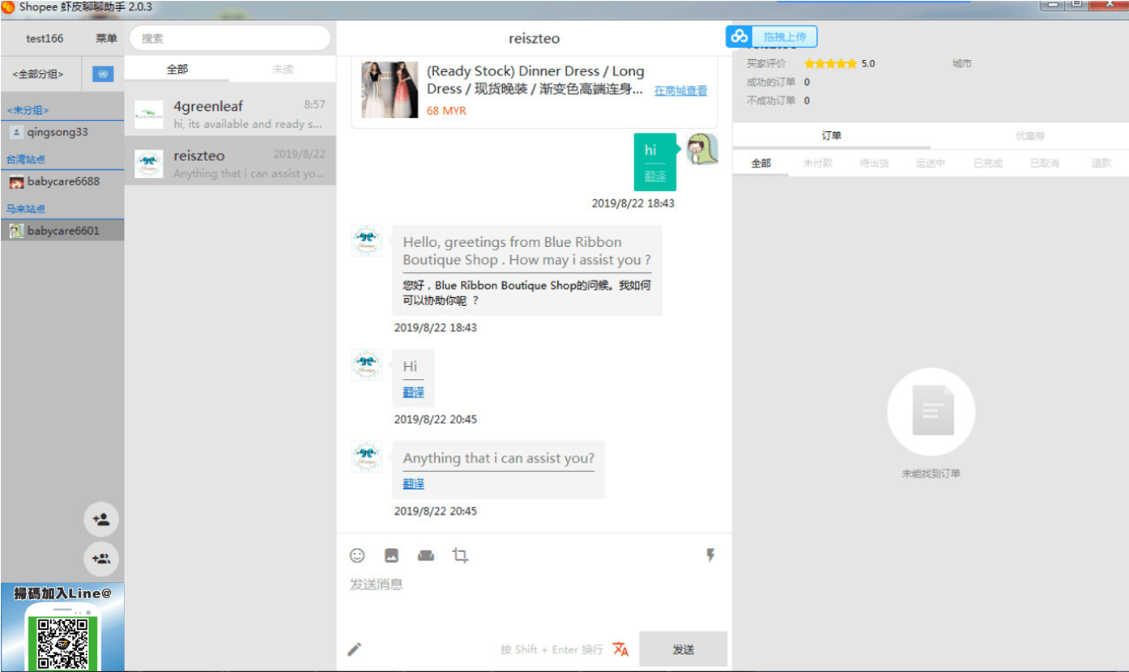Click the test166 user name

(45, 38)
